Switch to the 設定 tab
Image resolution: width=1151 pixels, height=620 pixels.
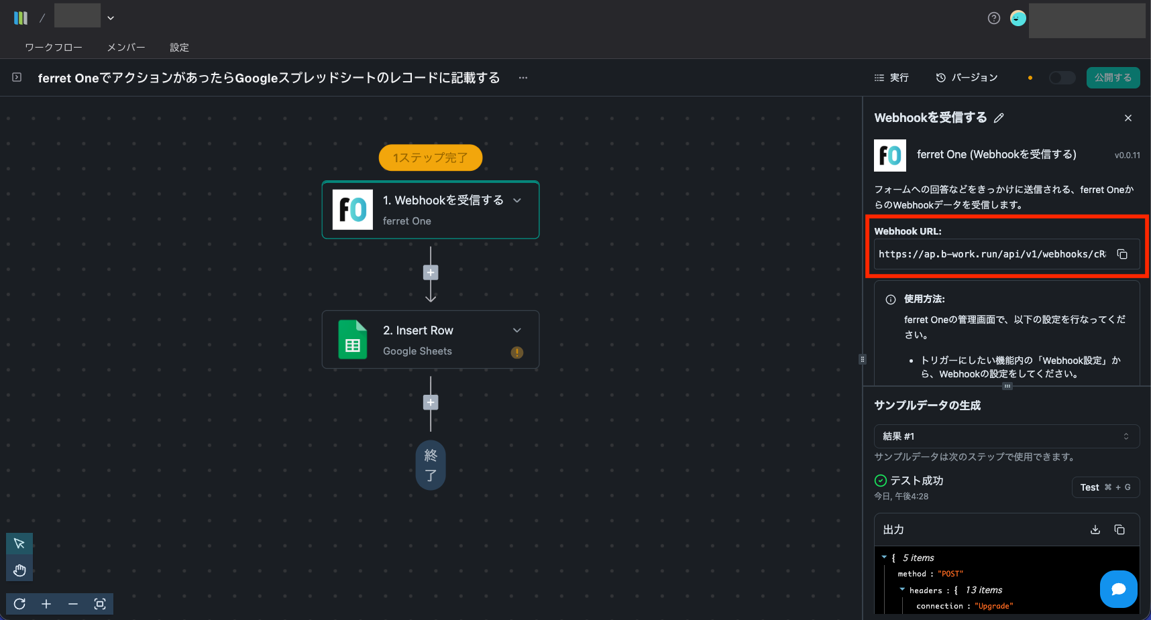coord(179,48)
